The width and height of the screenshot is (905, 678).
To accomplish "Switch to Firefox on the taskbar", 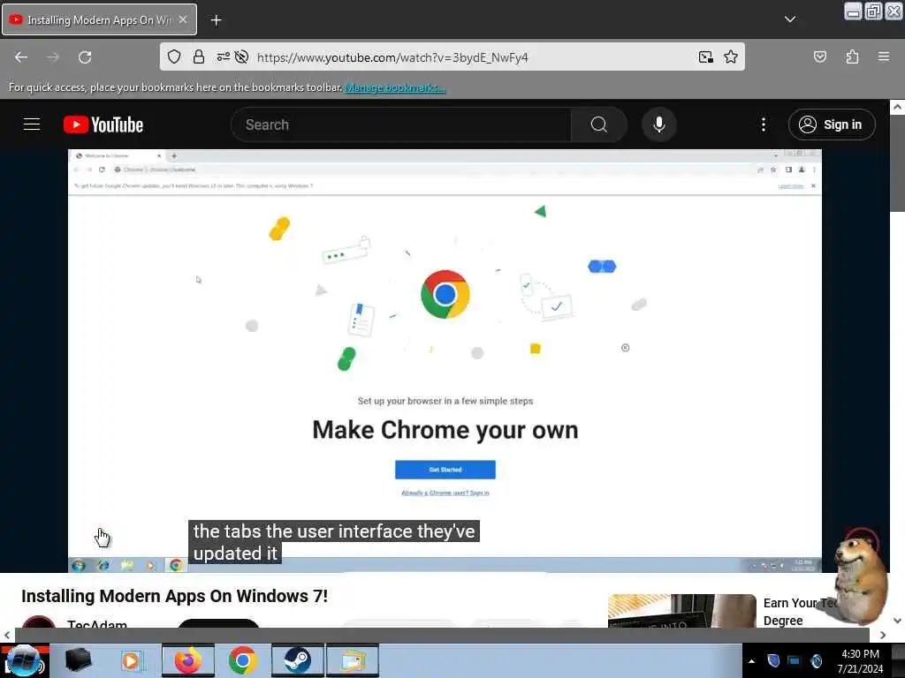I will pyautogui.click(x=187, y=660).
